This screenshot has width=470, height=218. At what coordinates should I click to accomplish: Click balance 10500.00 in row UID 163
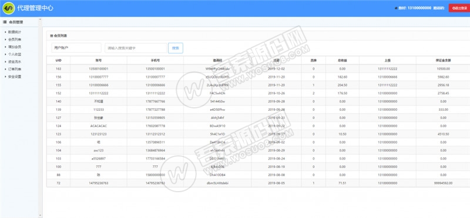click(x=444, y=69)
